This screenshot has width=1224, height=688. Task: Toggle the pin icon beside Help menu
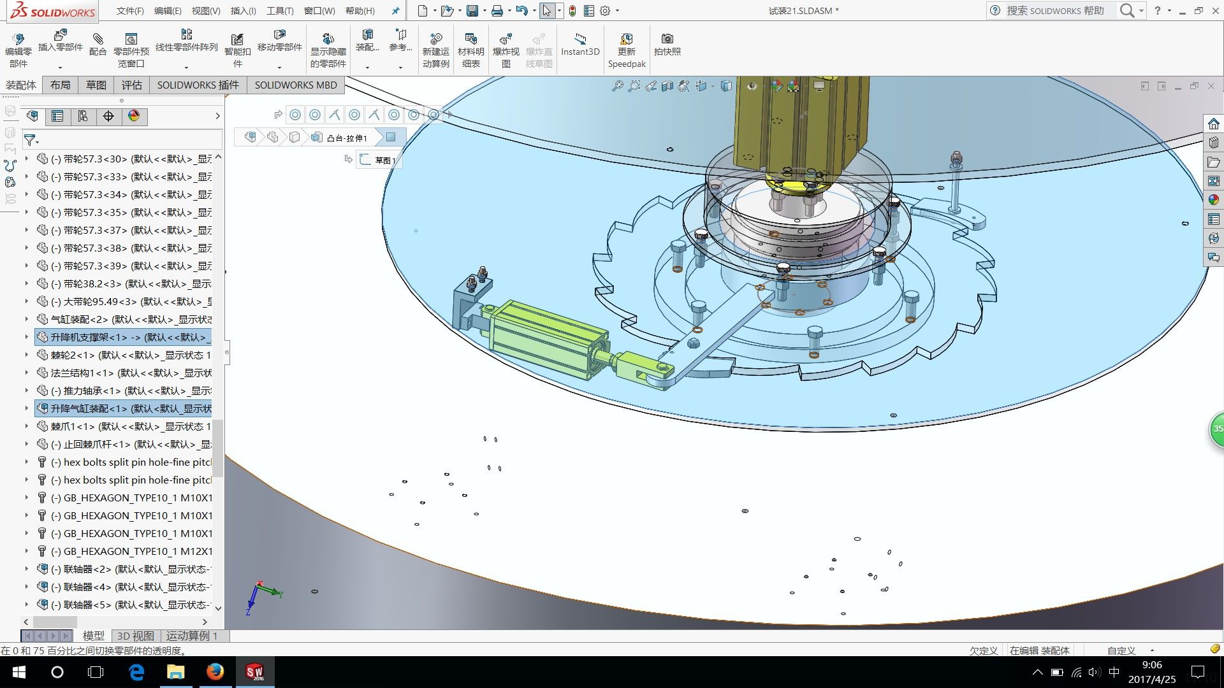click(395, 11)
